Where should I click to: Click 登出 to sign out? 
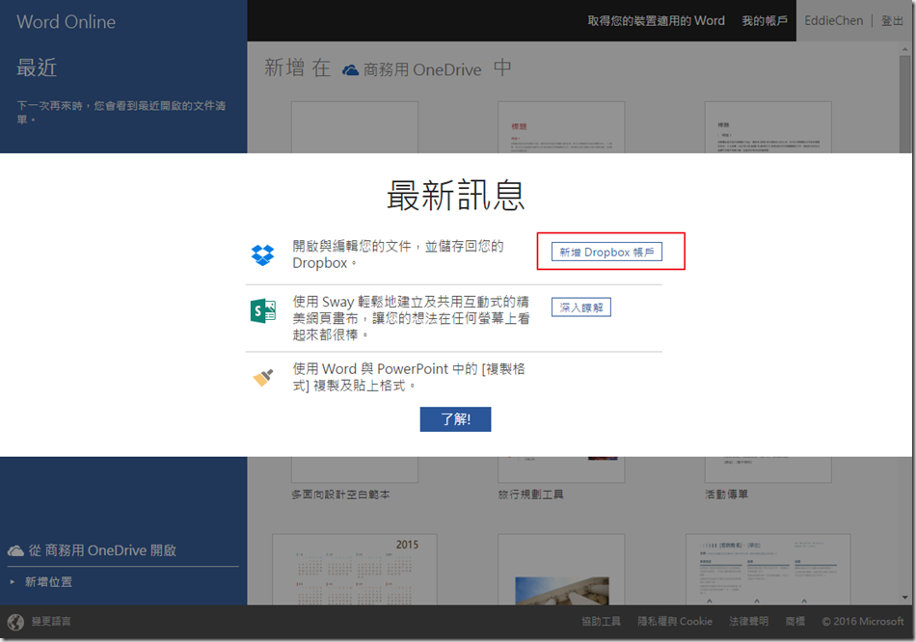(892, 20)
